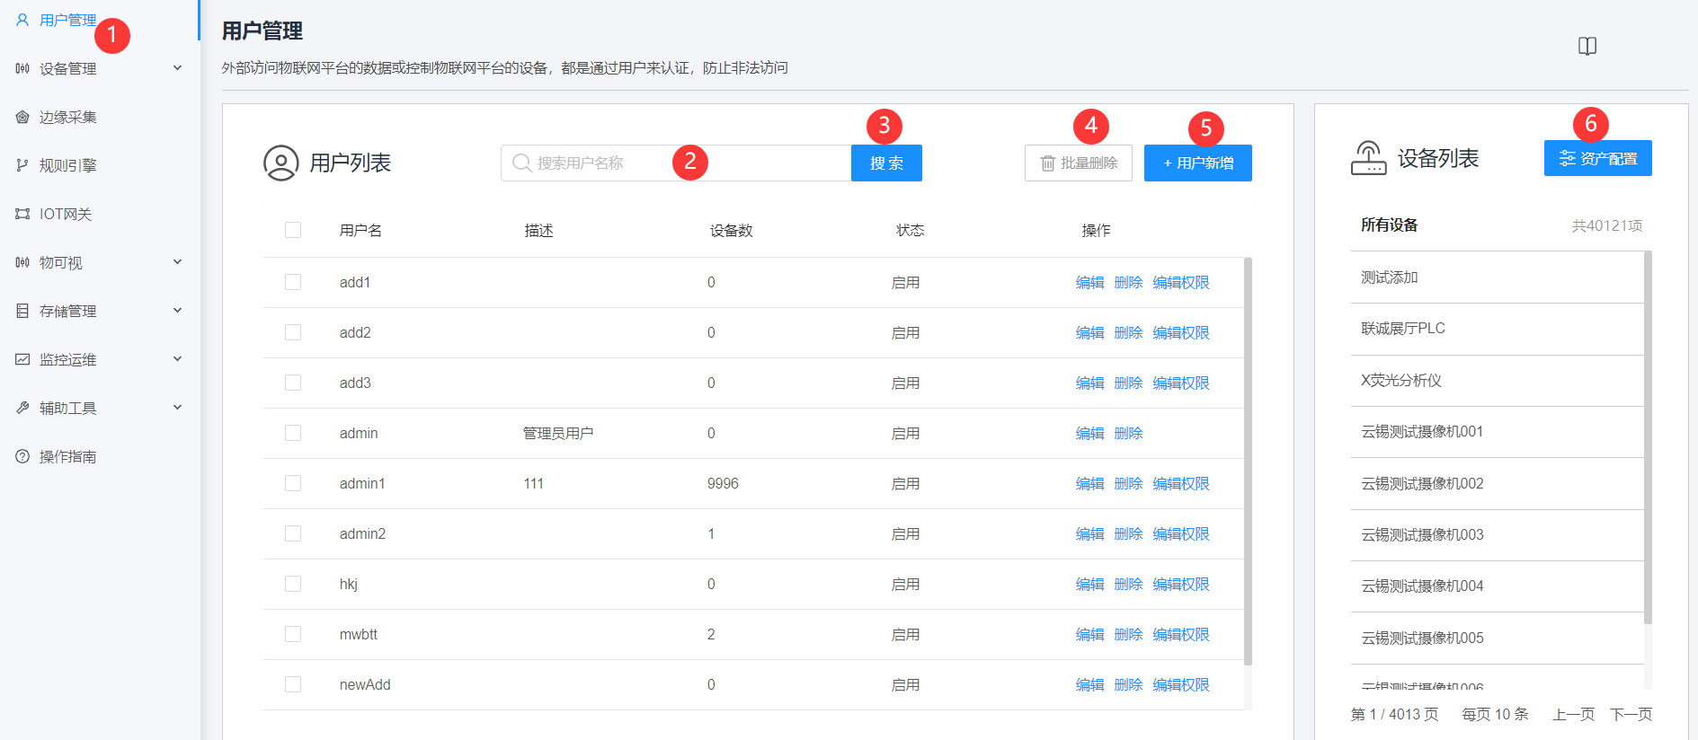This screenshot has width=1698, height=740.
Task: Click the 设备管理 sidebar icon
Action: click(x=22, y=68)
